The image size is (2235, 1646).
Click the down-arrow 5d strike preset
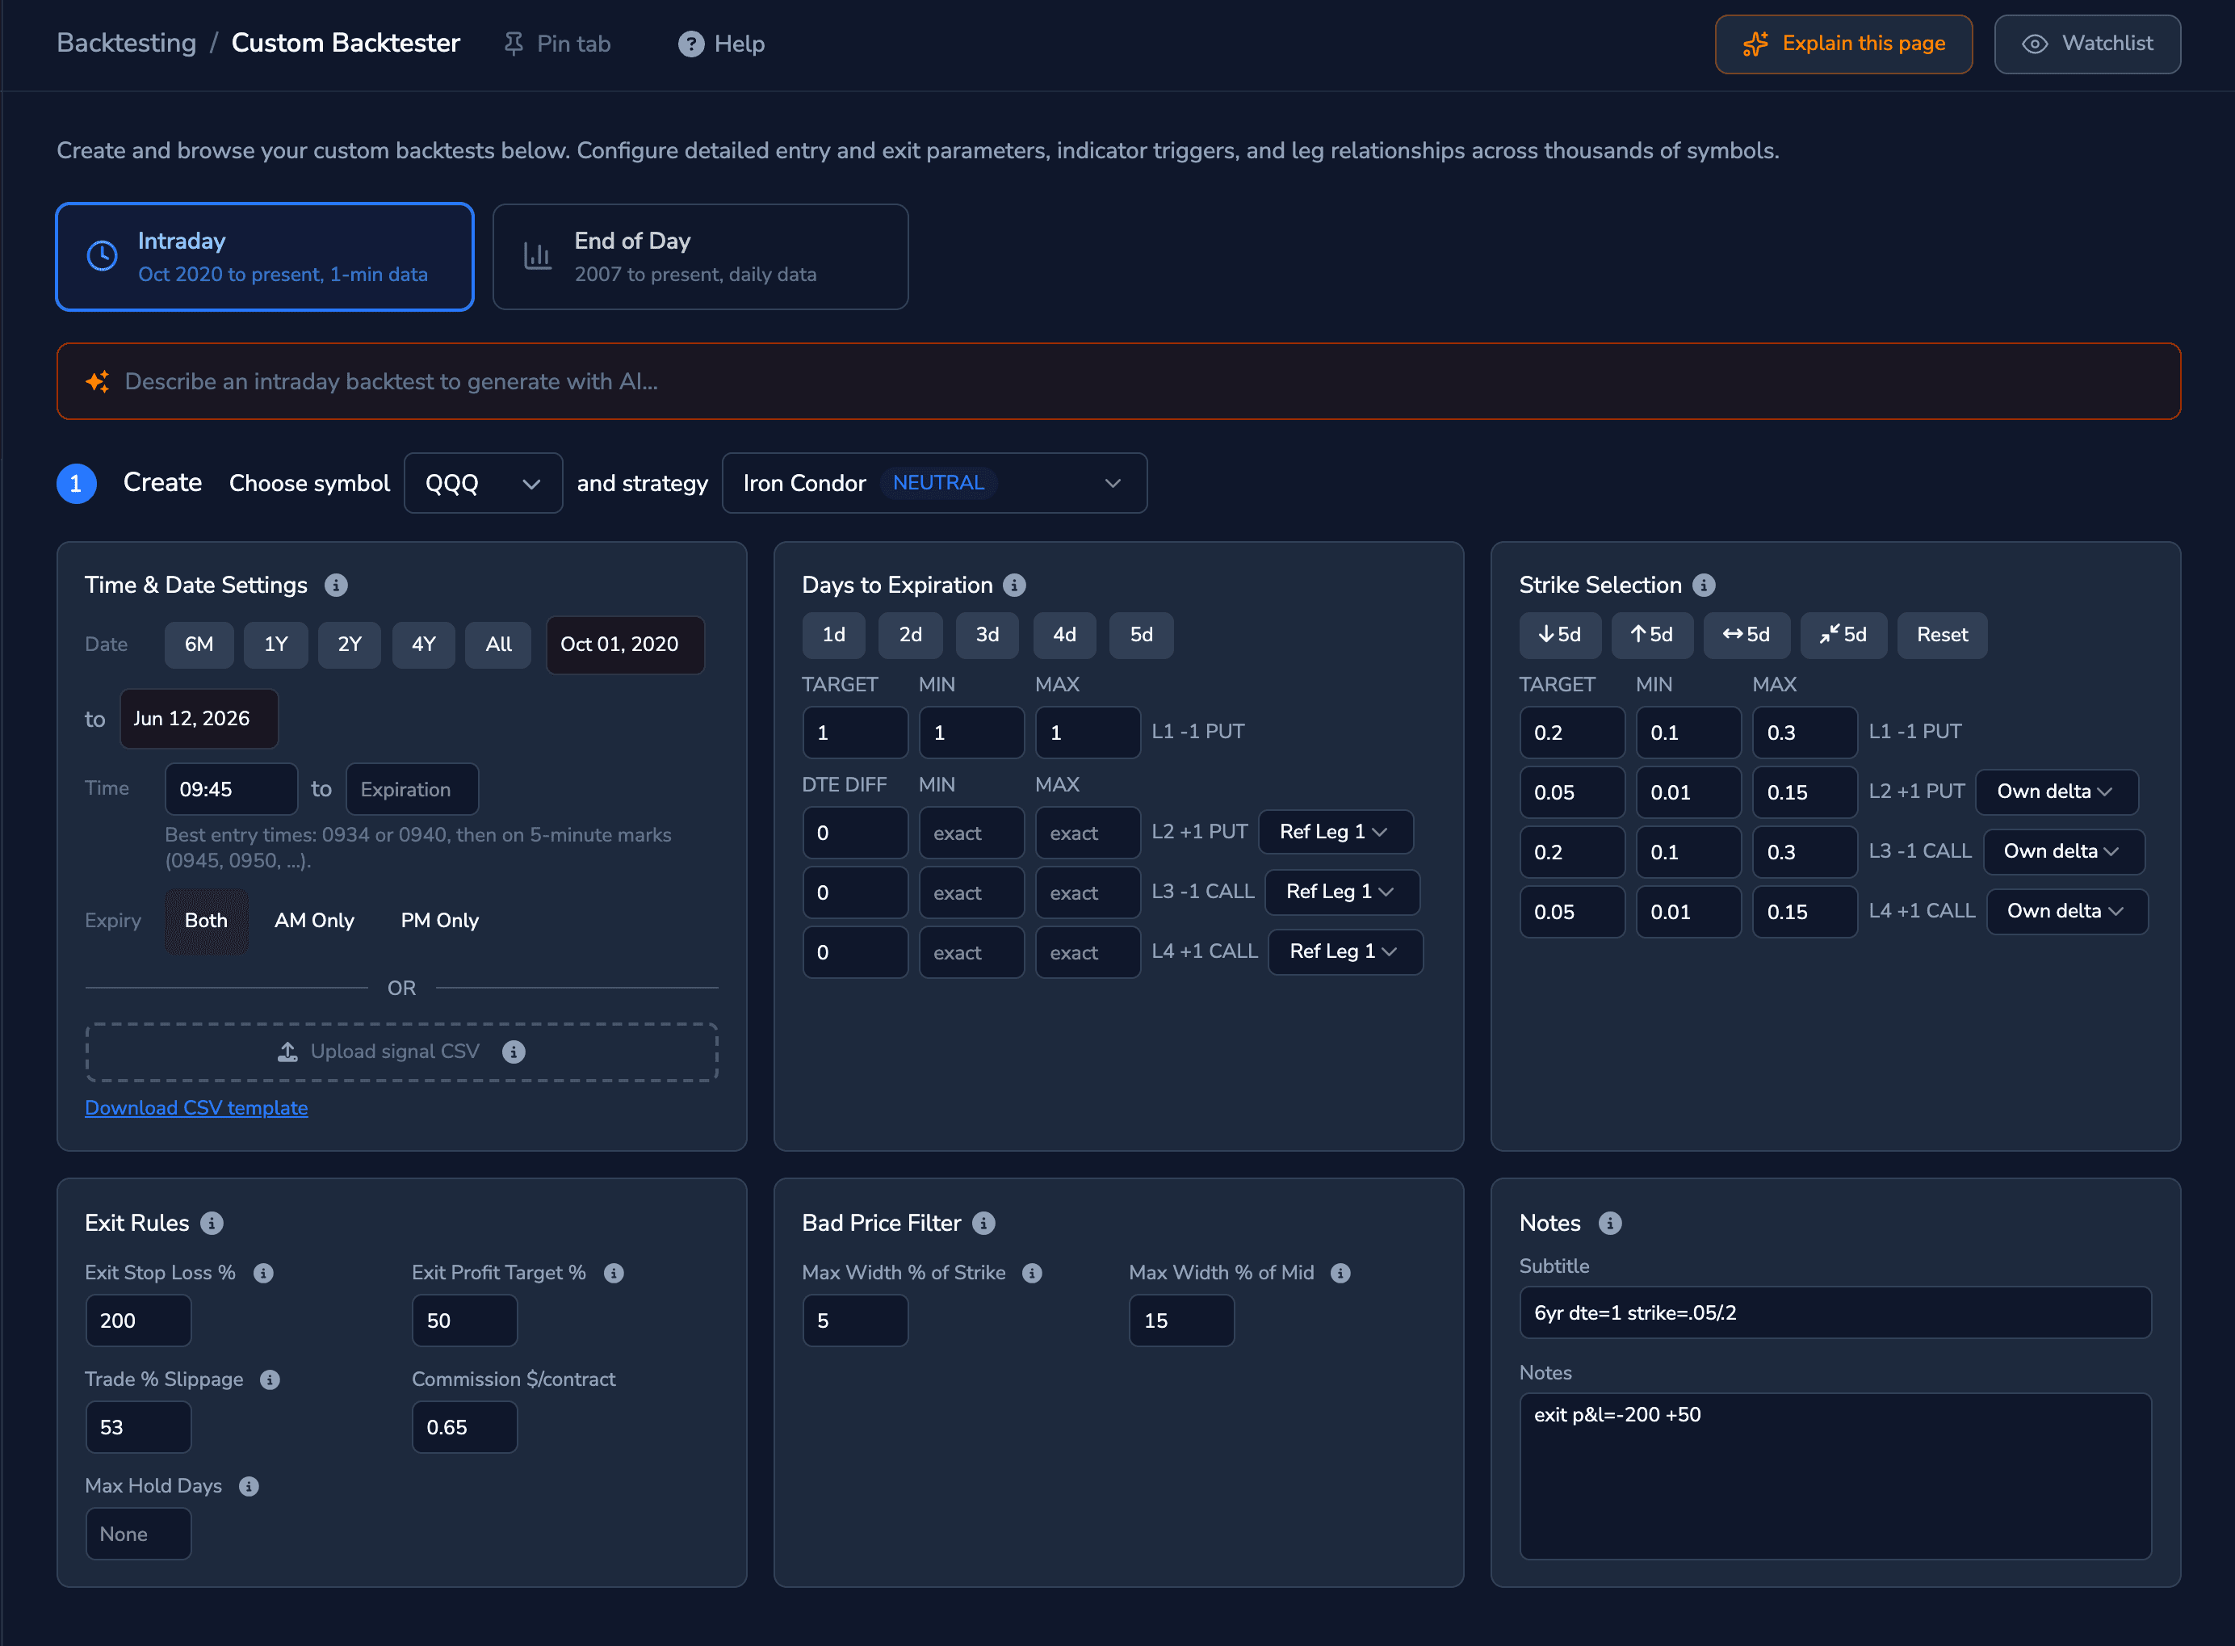tap(1560, 635)
